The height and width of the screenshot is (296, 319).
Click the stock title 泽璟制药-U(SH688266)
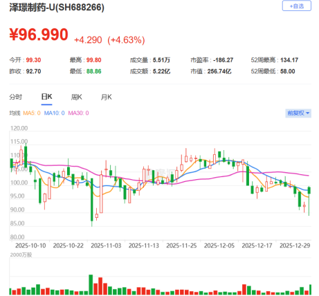[x=57, y=8]
